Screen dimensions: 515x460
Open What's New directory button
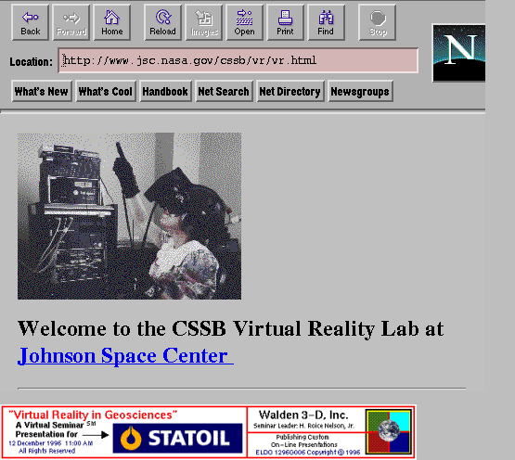(x=42, y=91)
